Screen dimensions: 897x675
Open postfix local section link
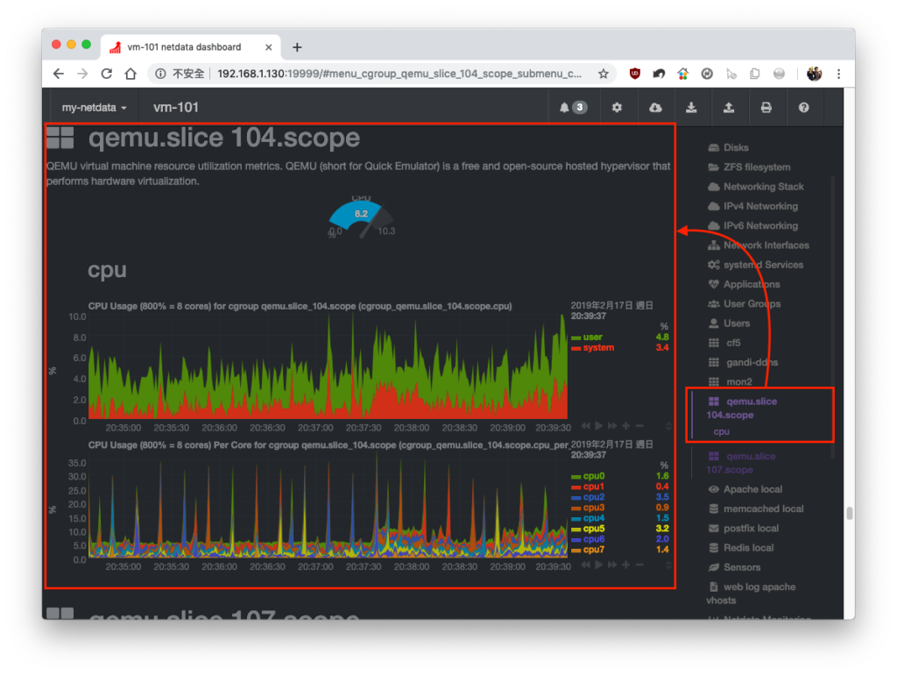[743, 529]
